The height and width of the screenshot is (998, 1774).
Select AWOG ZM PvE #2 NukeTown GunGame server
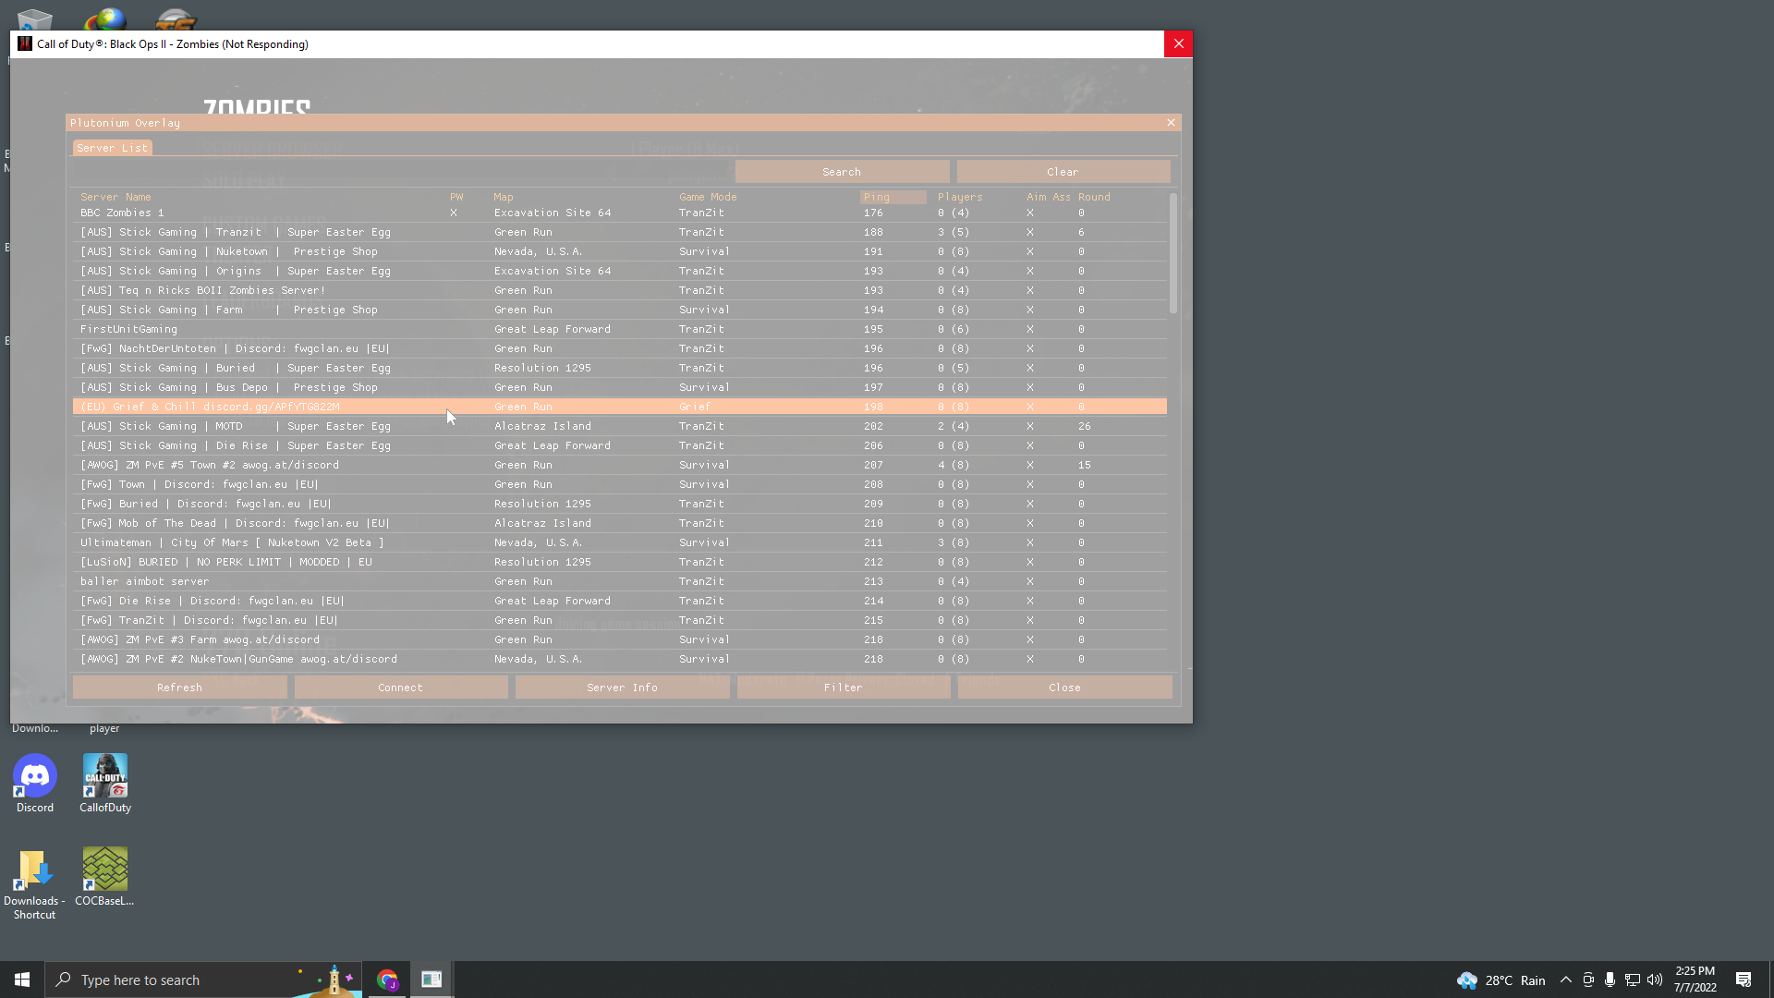pos(620,659)
